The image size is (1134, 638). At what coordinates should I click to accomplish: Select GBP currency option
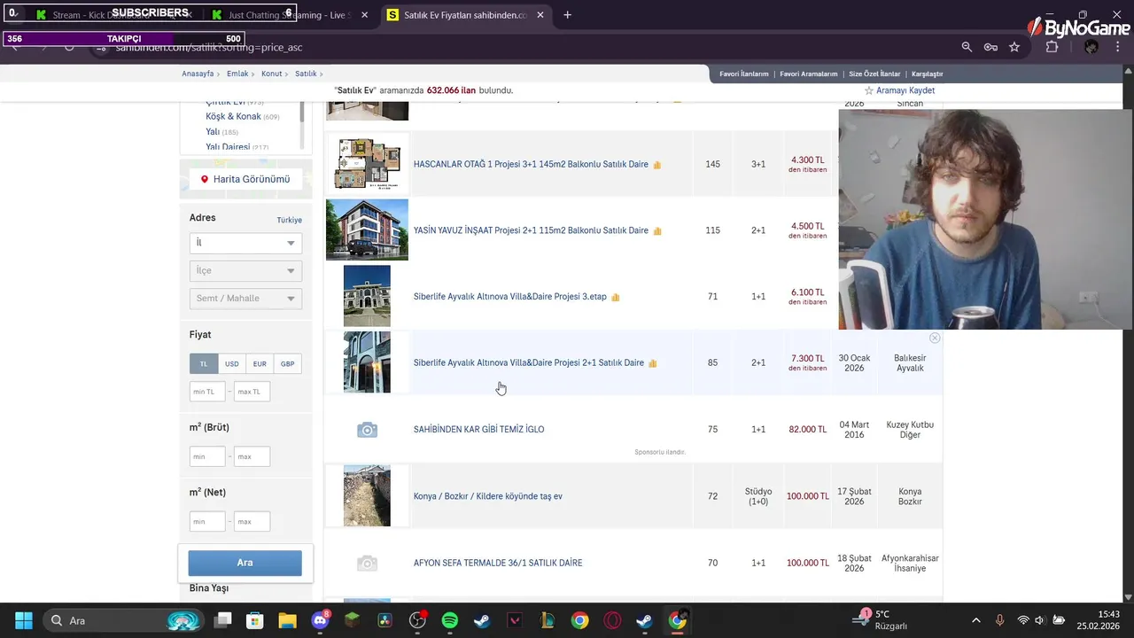[x=288, y=363]
